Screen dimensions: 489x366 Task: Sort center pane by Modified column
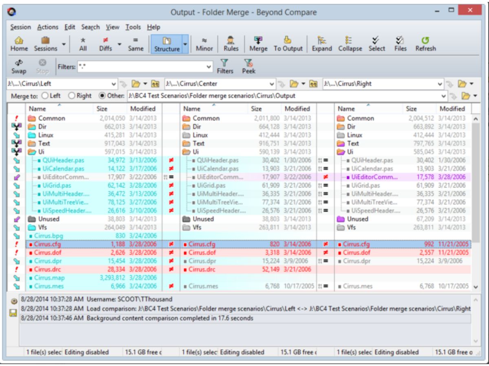coord(298,109)
